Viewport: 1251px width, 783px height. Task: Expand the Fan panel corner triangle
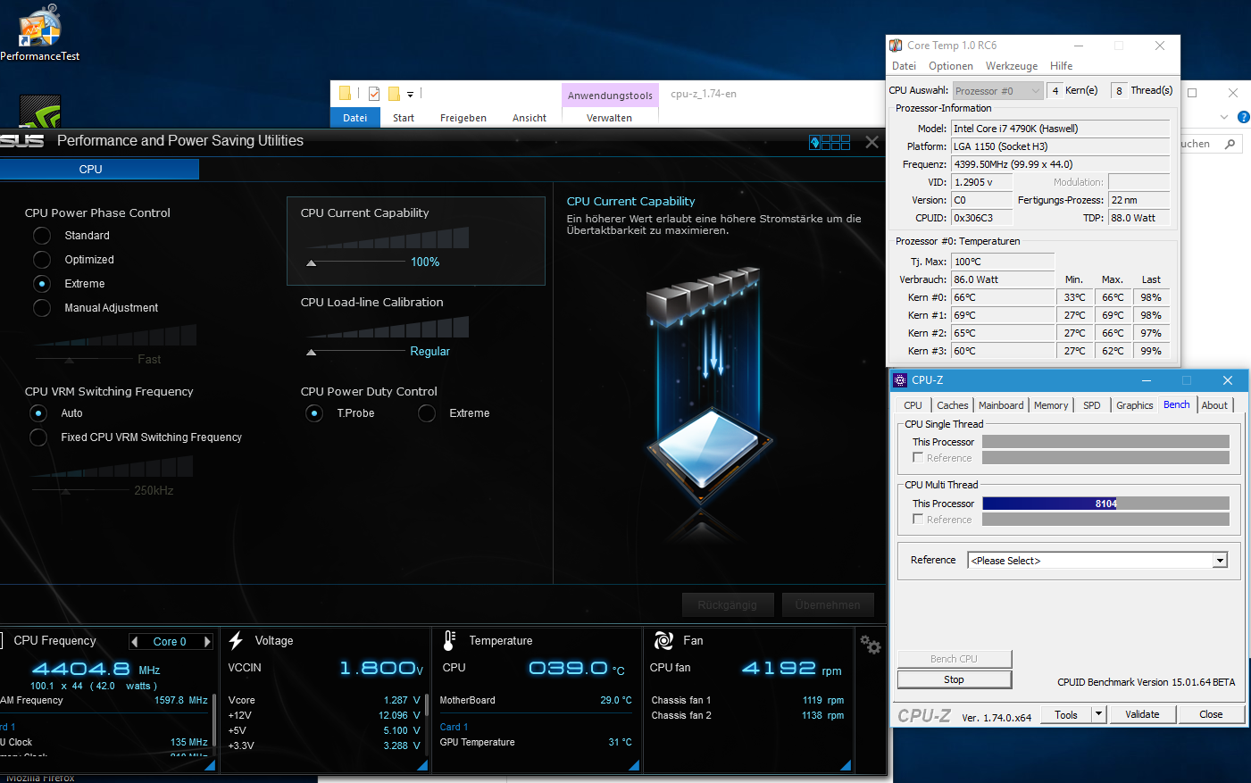click(846, 765)
